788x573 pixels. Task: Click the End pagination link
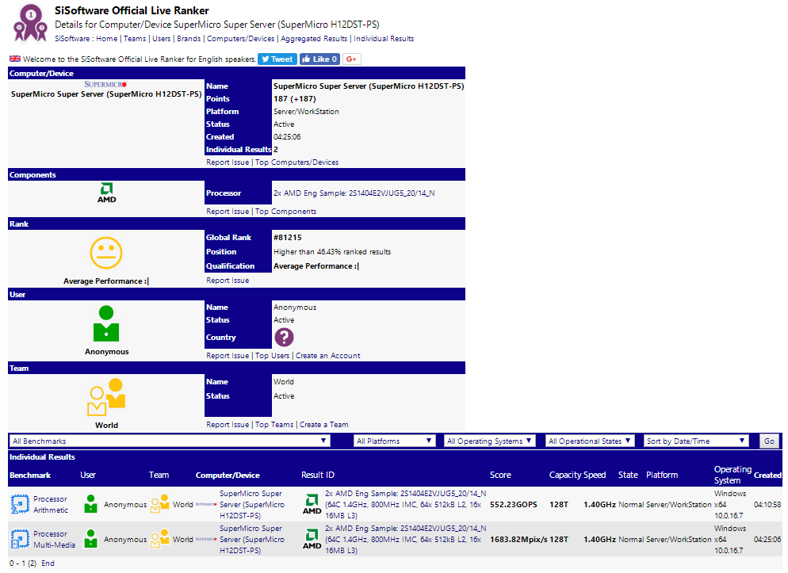click(x=48, y=563)
